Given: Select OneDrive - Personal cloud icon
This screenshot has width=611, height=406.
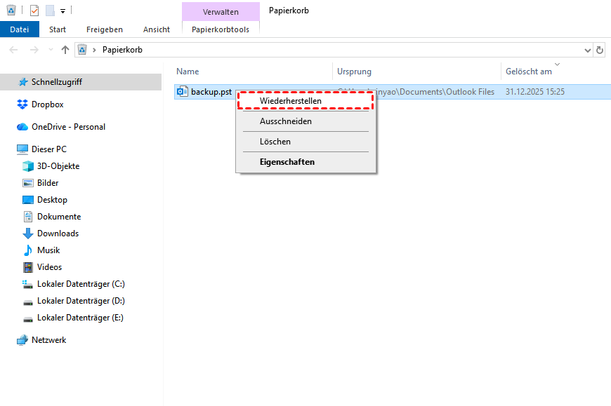Looking at the screenshot, I should point(22,127).
